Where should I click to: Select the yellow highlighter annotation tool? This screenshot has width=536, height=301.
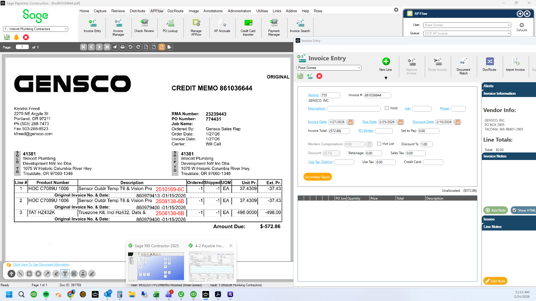point(56,274)
